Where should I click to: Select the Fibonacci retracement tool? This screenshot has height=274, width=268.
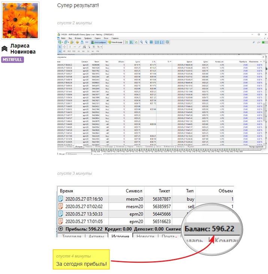tap(89, 47)
